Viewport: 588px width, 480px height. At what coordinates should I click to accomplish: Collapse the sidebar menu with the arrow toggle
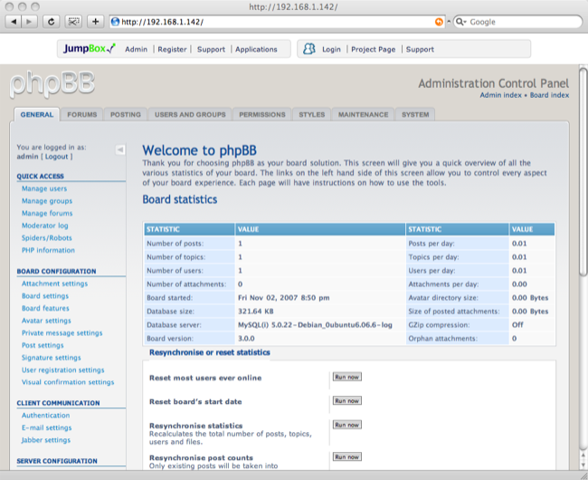[120, 149]
